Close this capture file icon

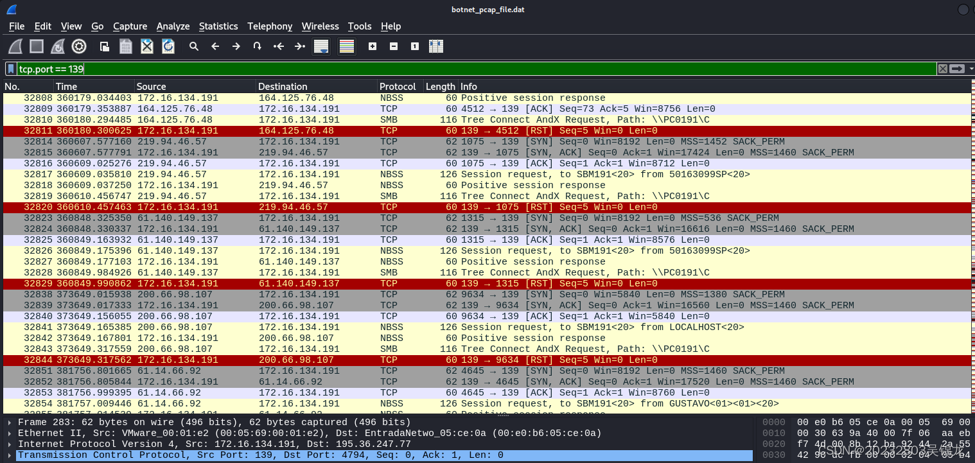tap(147, 46)
